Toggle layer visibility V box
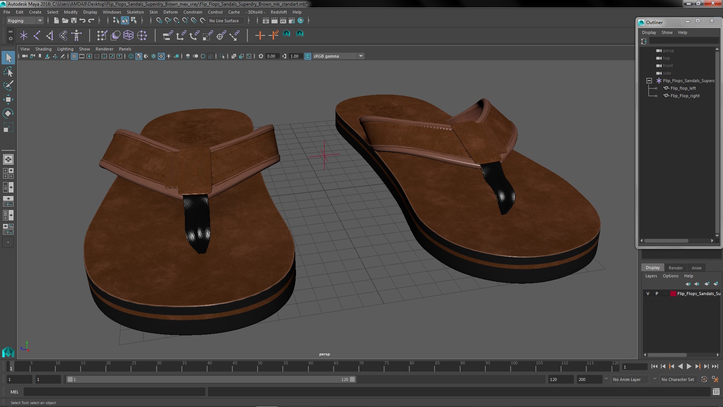Image resolution: width=723 pixels, height=407 pixels. click(648, 294)
